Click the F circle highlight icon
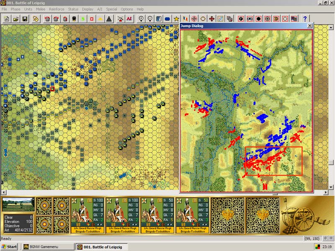The image size is (335, 251). 241,19
